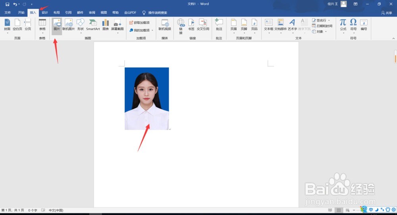Screen dimensions: 397x215
Task: Insert a cross-reference (交叉引用)
Action: (203, 25)
